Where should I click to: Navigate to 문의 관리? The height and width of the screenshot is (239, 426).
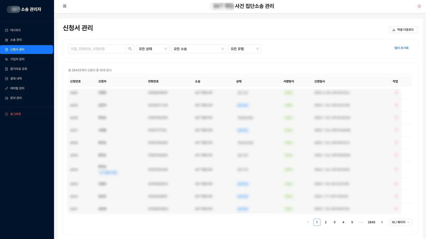pos(27,98)
